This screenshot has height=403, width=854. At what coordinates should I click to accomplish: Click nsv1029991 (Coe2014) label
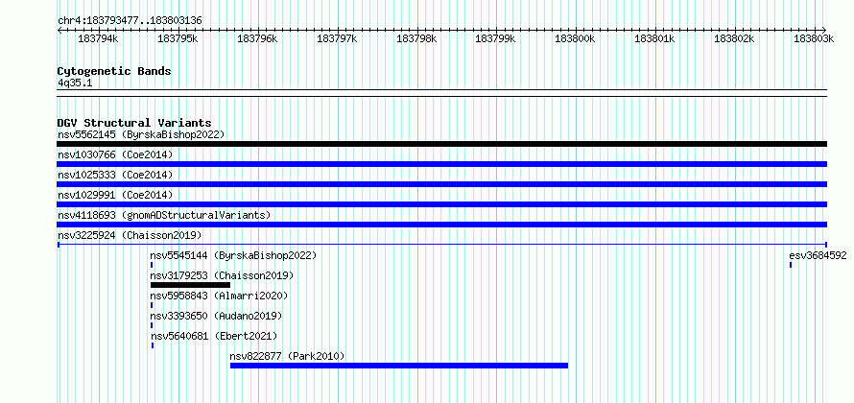click(x=115, y=195)
